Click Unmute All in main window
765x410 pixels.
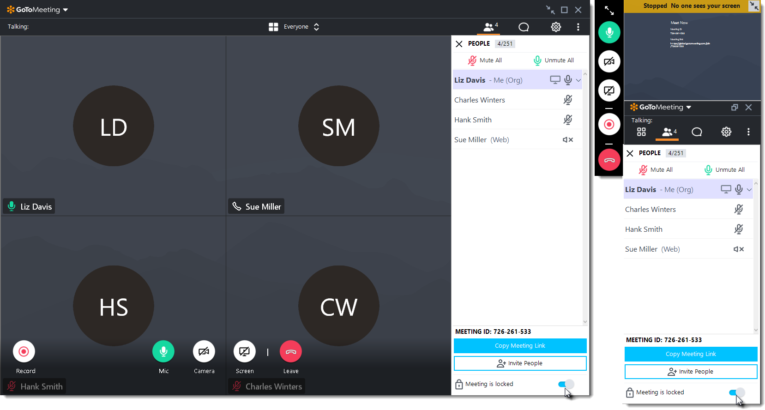point(554,60)
